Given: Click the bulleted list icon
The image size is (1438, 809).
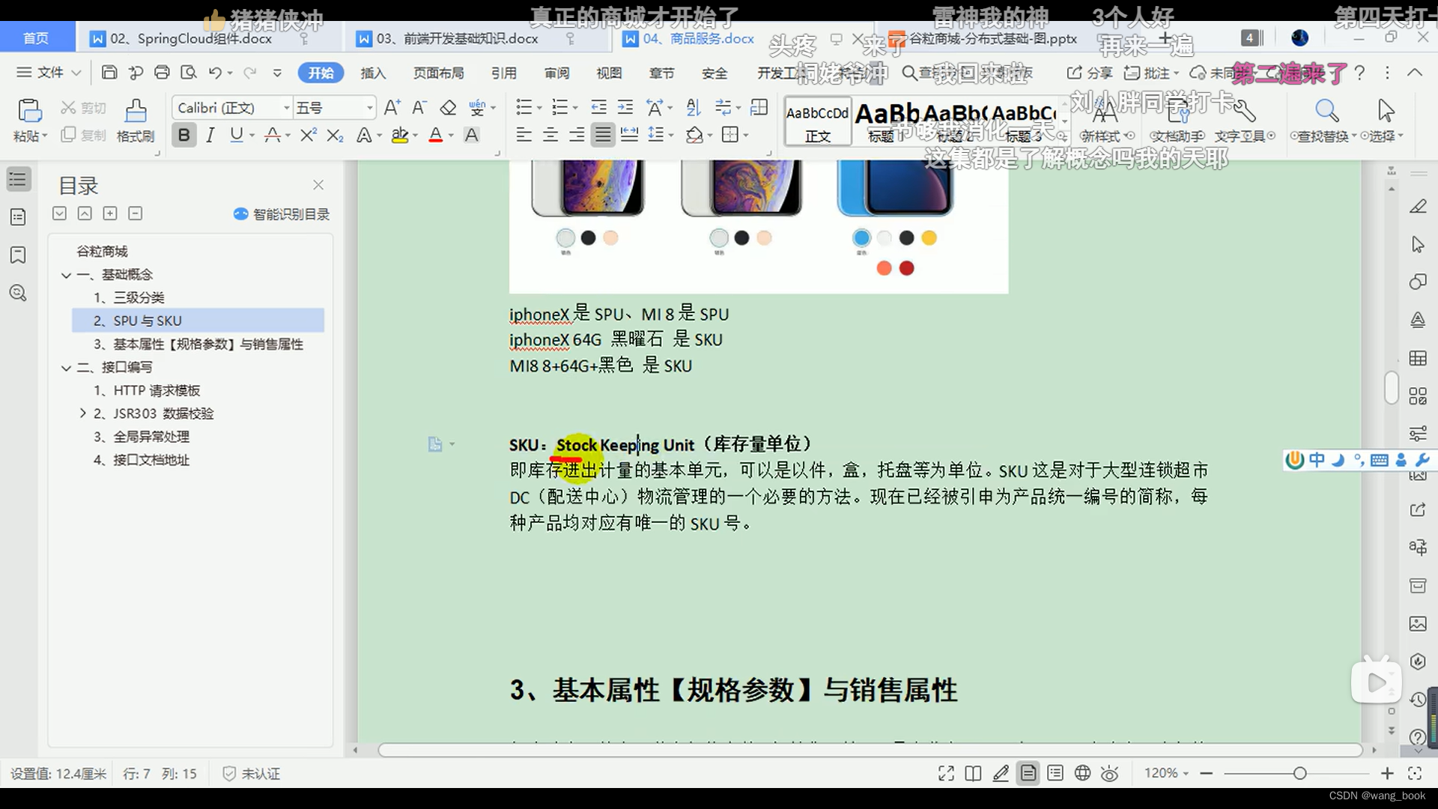Looking at the screenshot, I should 524,108.
